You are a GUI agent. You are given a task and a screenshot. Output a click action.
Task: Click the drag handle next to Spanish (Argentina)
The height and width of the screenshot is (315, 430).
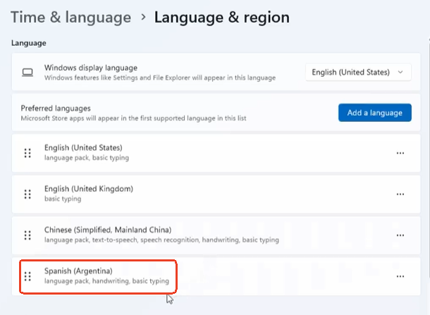[x=28, y=276]
